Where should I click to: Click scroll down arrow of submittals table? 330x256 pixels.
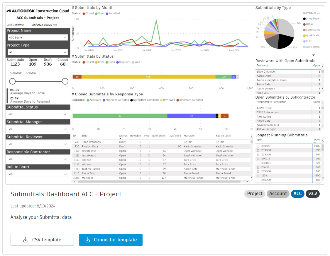point(251,177)
